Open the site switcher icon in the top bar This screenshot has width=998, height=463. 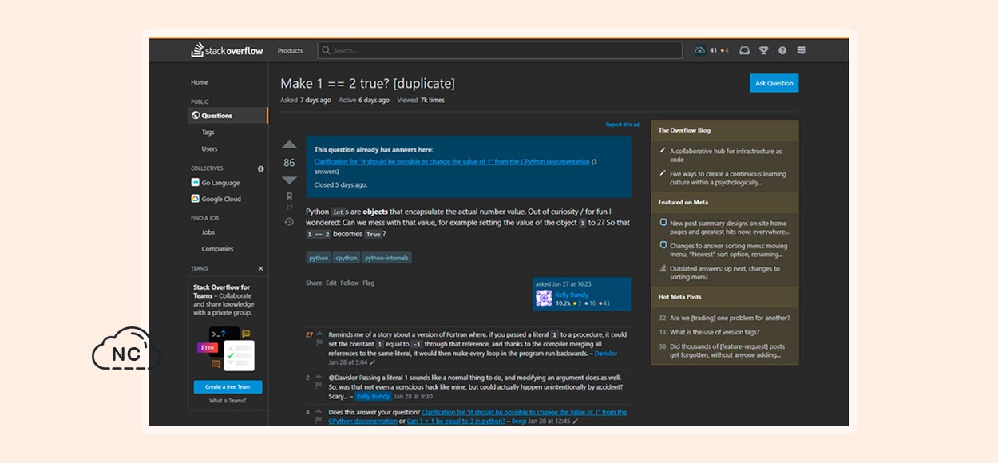802,50
